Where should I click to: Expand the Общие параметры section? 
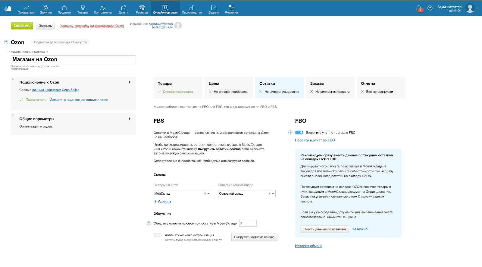pyautogui.click(x=130, y=119)
